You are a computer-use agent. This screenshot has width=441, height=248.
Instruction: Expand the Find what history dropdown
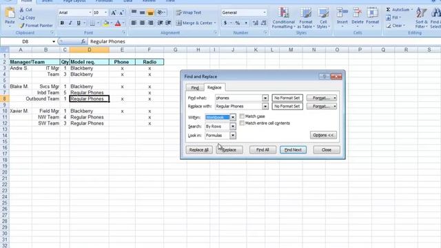[265, 98]
